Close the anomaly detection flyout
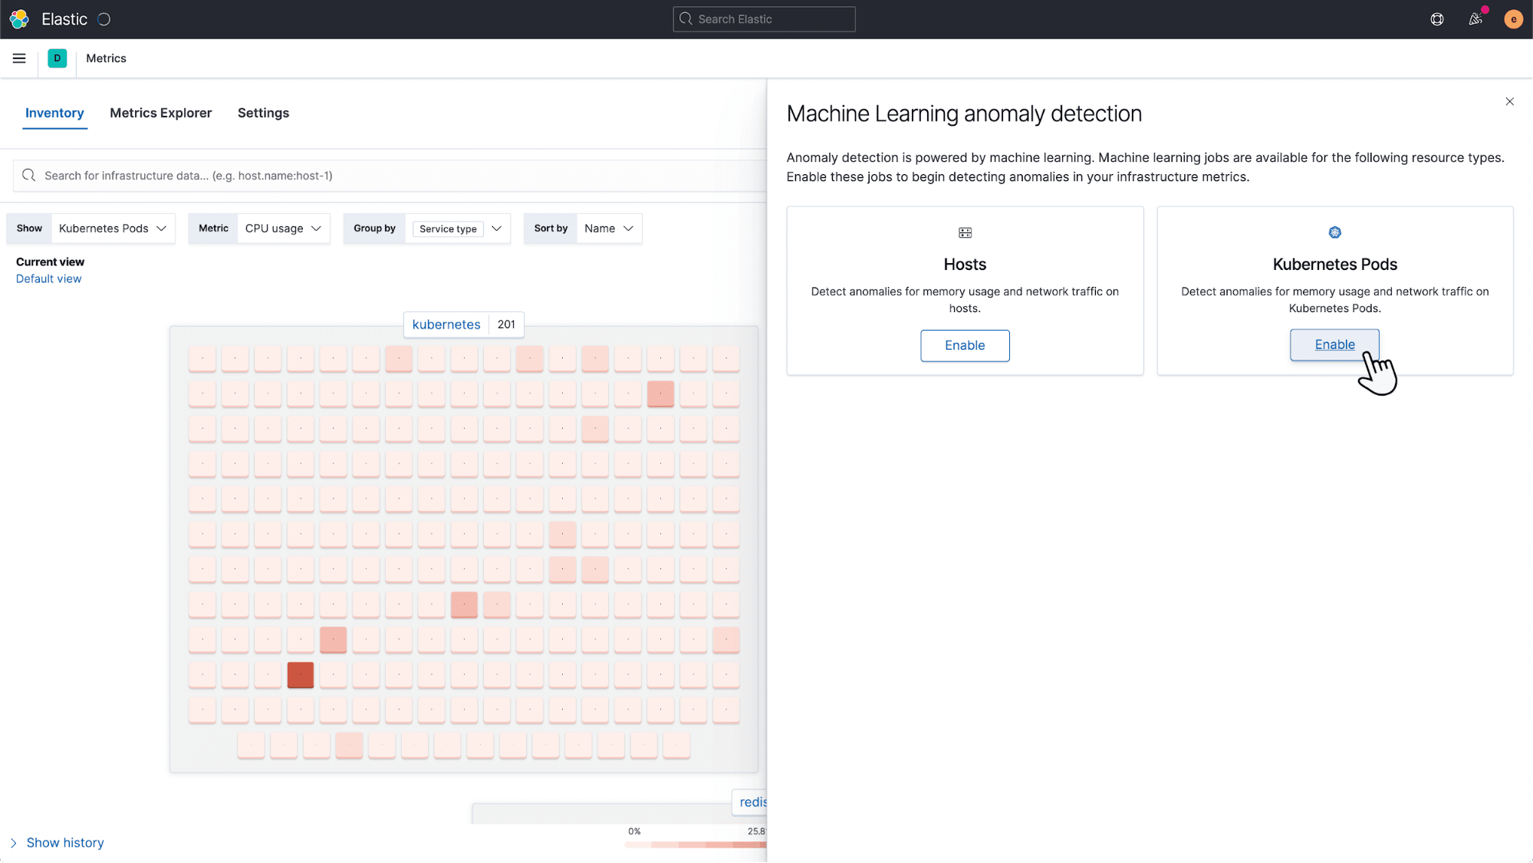 pyautogui.click(x=1509, y=101)
